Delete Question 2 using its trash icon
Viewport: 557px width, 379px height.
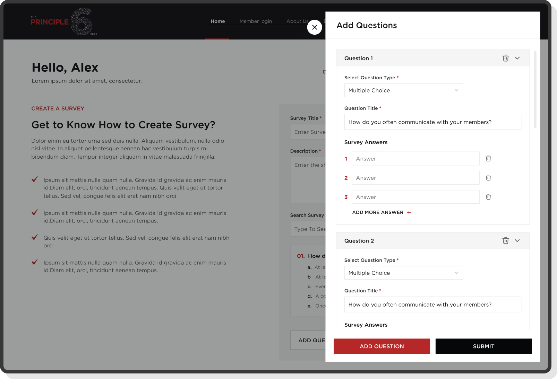(x=505, y=240)
